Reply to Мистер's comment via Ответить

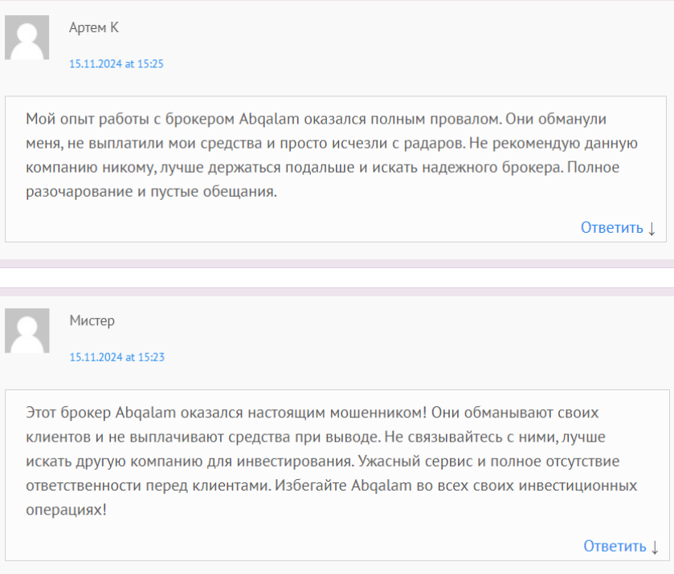pyautogui.click(x=613, y=547)
